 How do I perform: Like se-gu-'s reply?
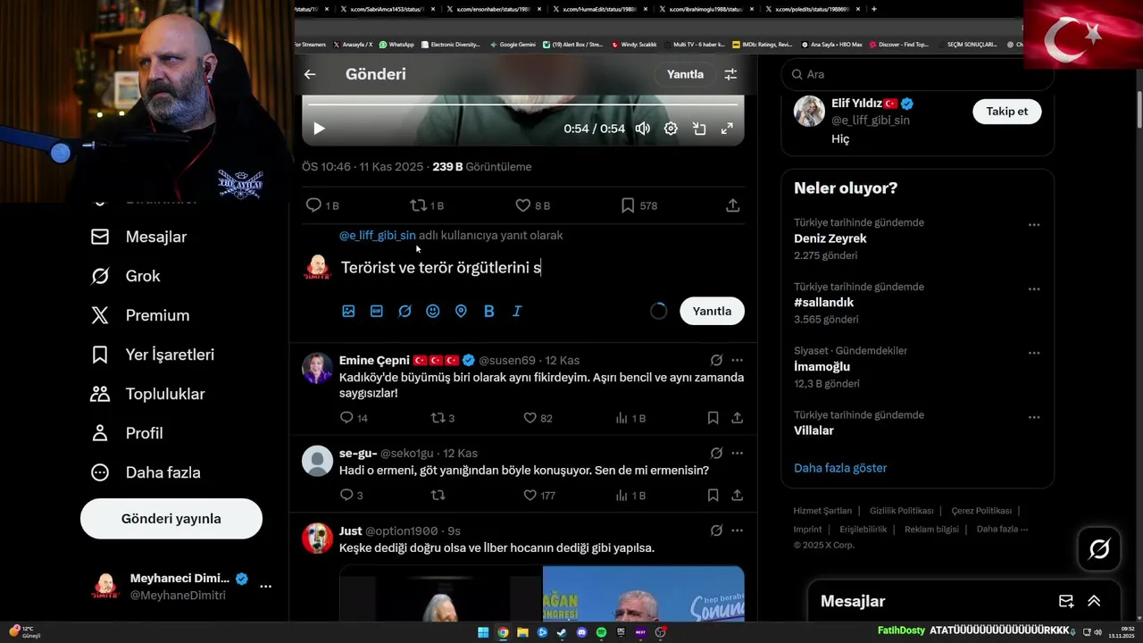pyautogui.click(x=538, y=495)
